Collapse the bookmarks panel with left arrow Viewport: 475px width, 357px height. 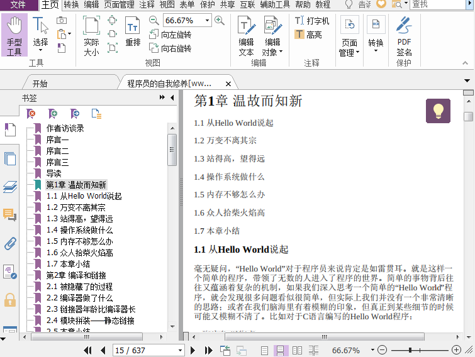[172, 97]
